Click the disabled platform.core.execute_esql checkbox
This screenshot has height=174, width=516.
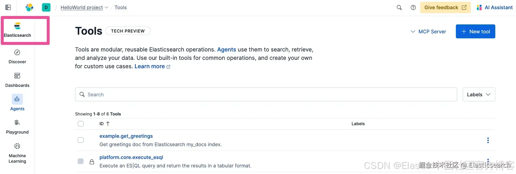[81, 161]
